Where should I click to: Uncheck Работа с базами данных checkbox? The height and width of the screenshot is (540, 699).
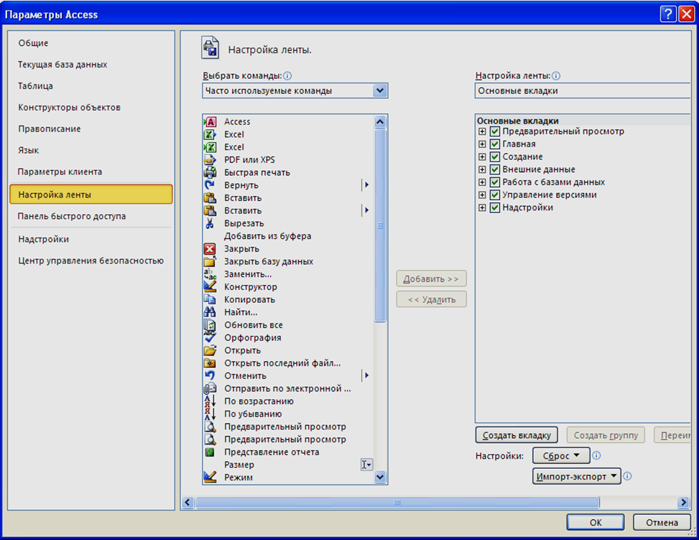[495, 182]
